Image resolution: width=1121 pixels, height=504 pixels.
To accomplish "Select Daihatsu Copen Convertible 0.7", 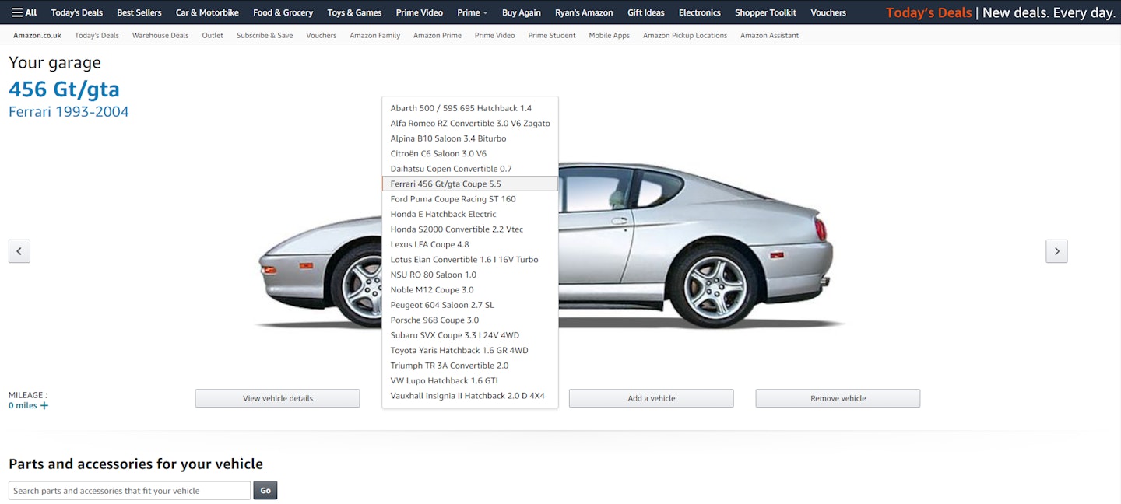I will point(470,169).
